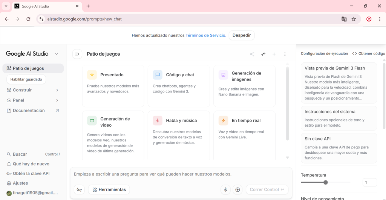Open Vista previa de Gemini 3 Flash model selector
Image resolution: width=386 pixels, height=200 pixels.
tap(339, 83)
